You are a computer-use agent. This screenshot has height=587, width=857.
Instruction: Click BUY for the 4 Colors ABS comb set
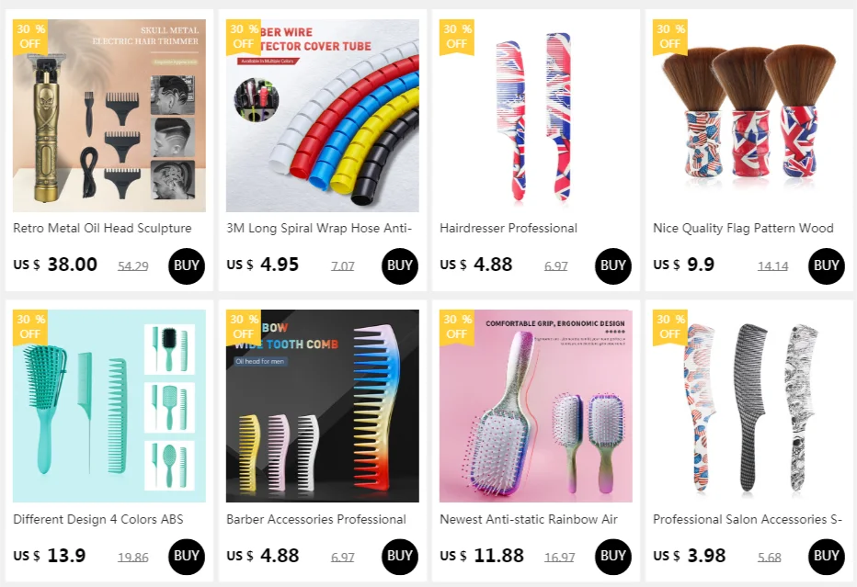tap(187, 557)
